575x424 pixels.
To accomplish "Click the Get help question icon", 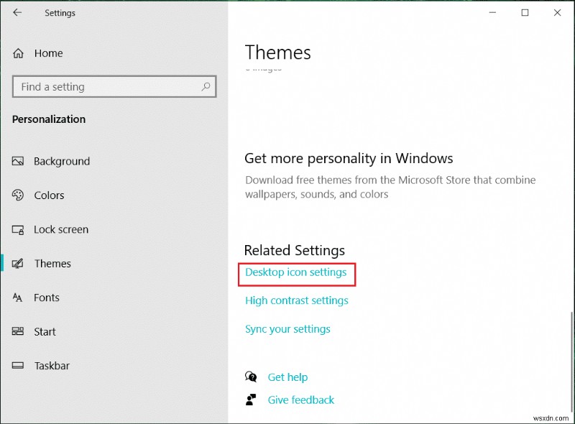I will [x=252, y=377].
